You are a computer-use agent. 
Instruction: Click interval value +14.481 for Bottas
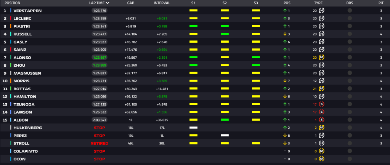(x=162, y=89)
